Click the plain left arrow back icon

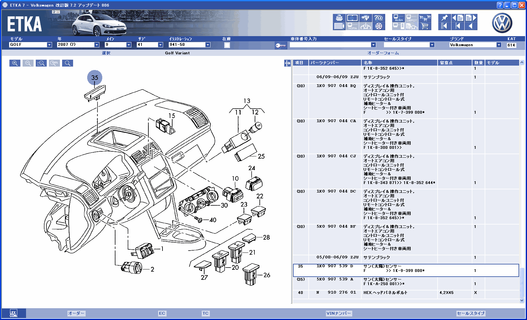[471, 26]
